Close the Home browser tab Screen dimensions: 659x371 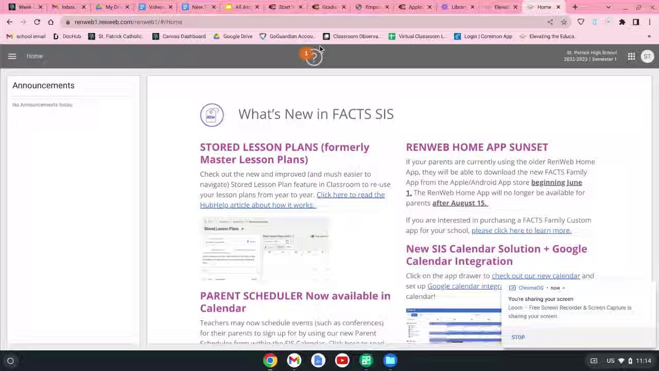(x=558, y=7)
